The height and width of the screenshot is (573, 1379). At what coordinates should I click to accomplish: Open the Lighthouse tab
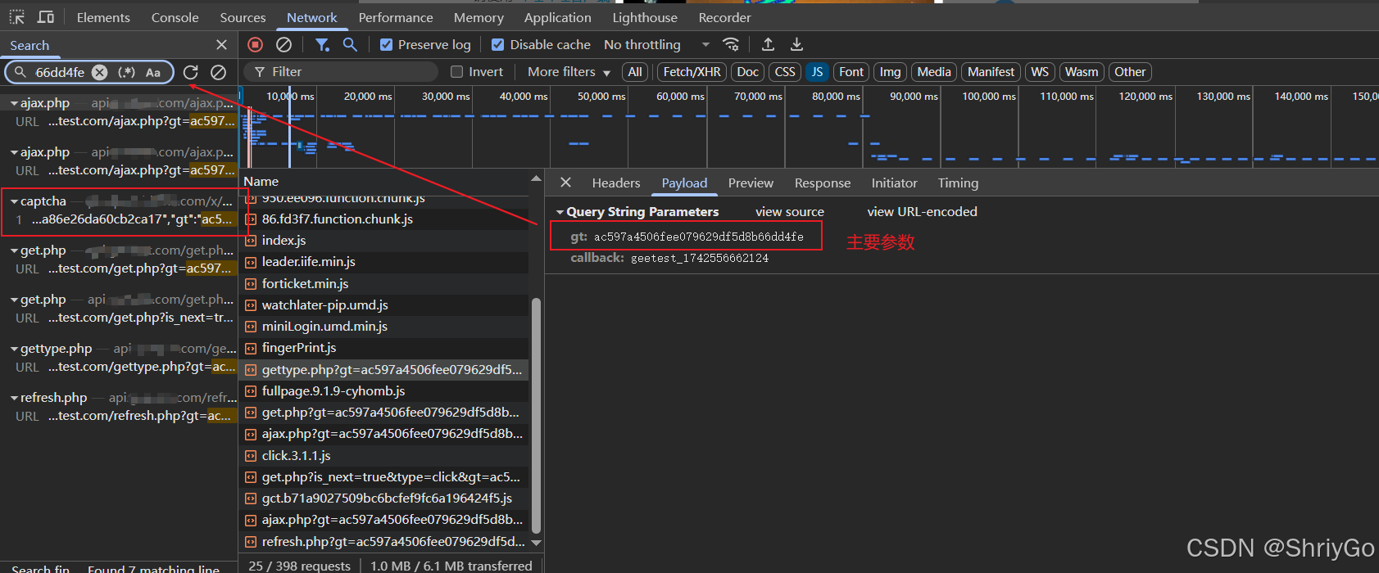(645, 17)
